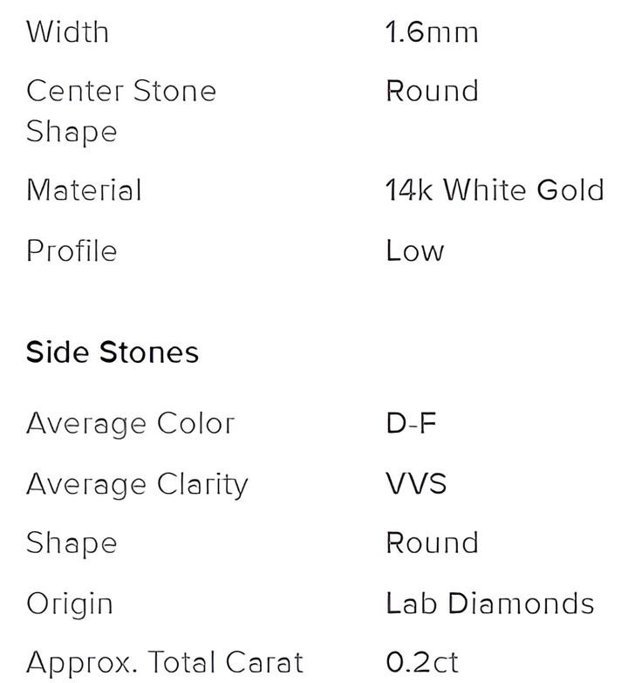The height and width of the screenshot is (683, 628).
Task: Click Shape label below Average Clarity
Action: 72,543
